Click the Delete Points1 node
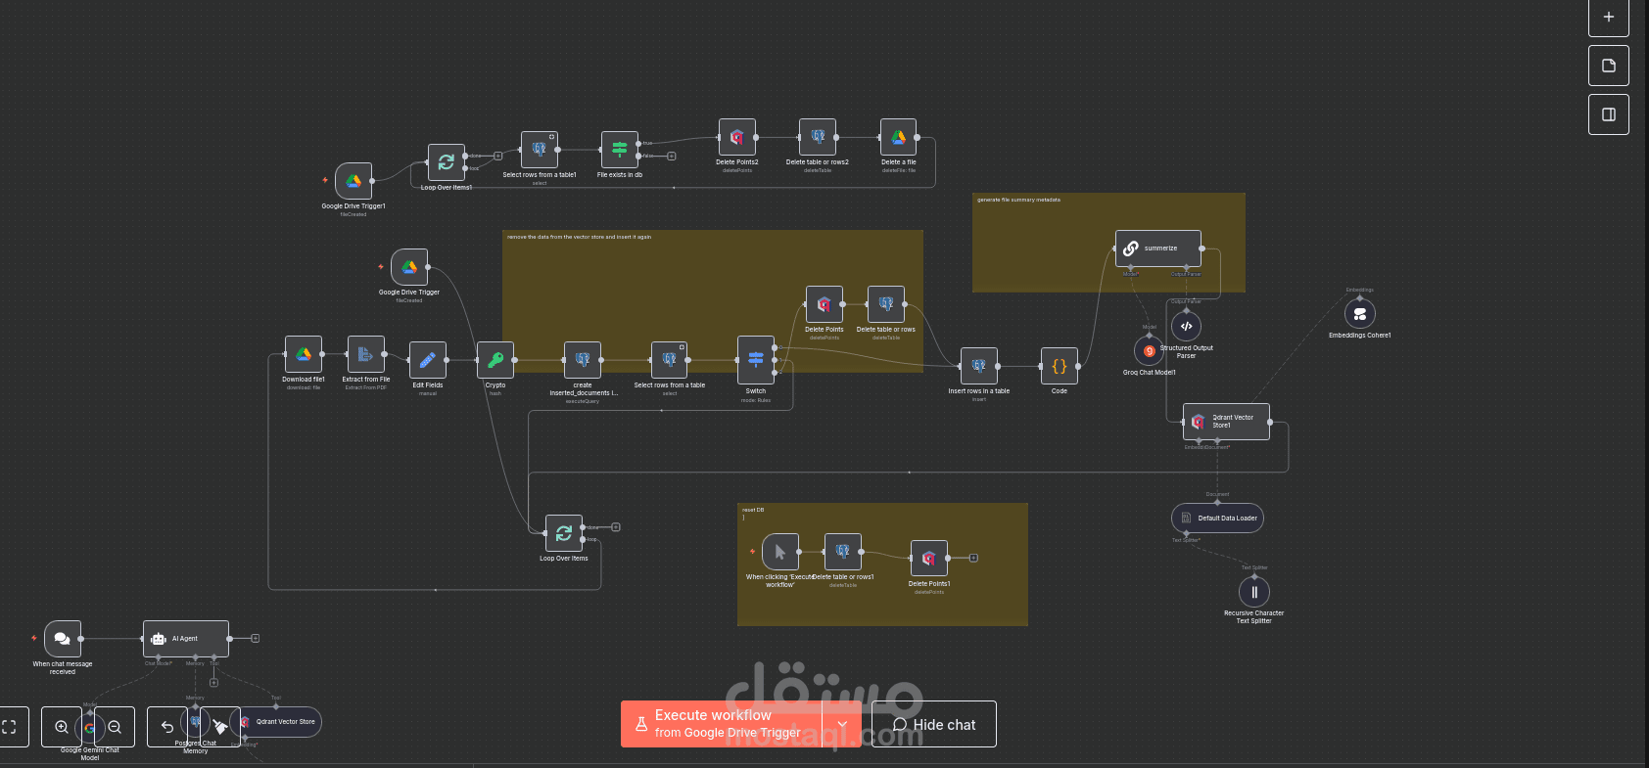The width and height of the screenshot is (1649, 768). coord(929,559)
